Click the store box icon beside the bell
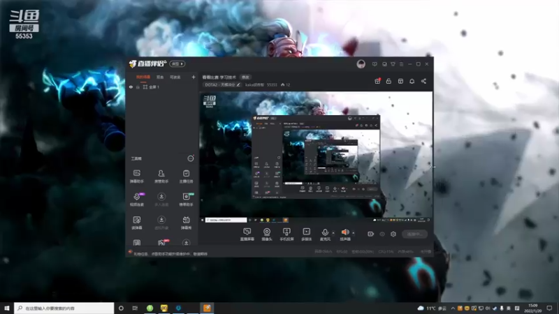 [400, 81]
